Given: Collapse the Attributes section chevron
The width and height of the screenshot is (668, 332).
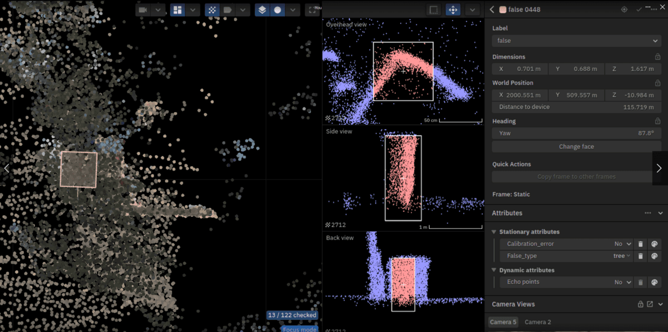Looking at the screenshot, I should [661, 213].
